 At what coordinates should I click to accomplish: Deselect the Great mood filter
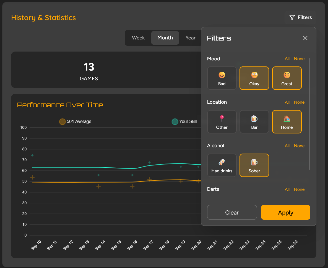(x=287, y=78)
